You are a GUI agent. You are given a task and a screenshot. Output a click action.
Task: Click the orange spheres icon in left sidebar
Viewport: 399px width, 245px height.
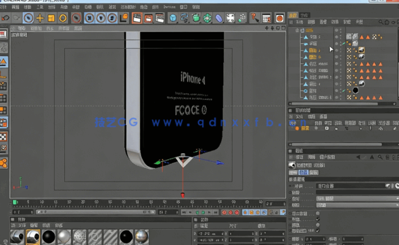coord(3,163)
